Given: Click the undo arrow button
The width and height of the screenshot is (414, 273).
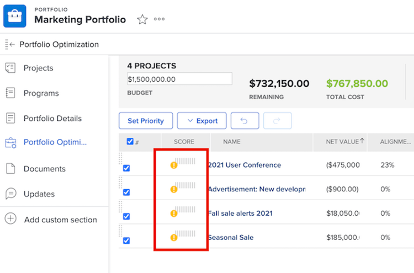Looking at the screenshot, I should click(x=245, y=121).
